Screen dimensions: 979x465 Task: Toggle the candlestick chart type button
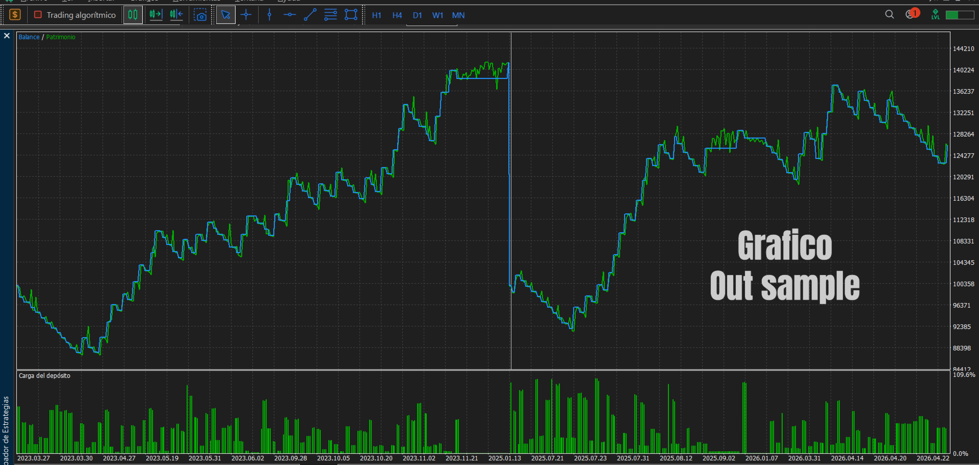pos(133,15)
